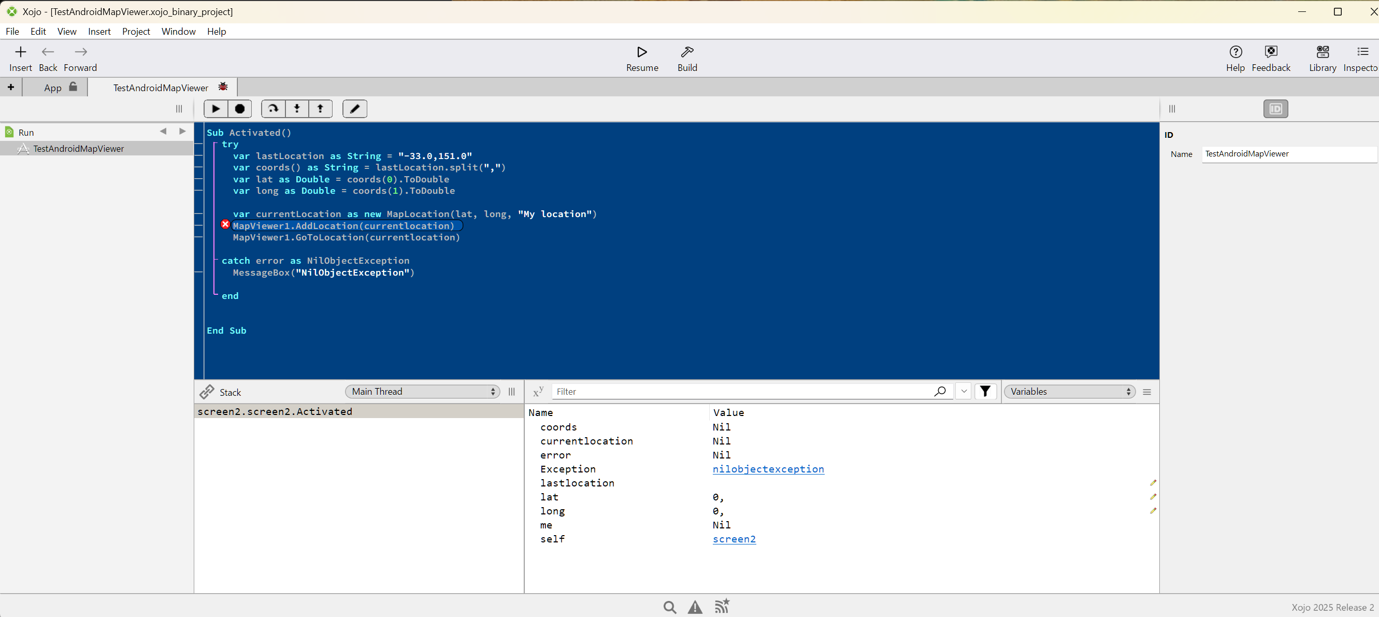The width and height of the screenshot is (1379, 617).
Task: Open the Insert menu
Action: point(99,31)
